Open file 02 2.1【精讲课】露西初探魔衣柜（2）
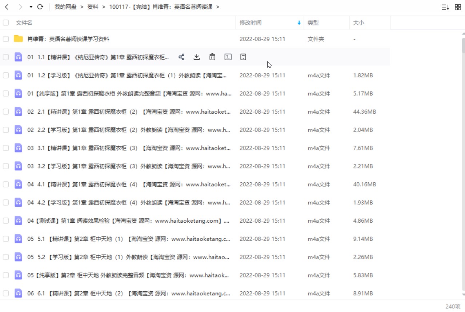This screenshot has width=465, height=312. coord(129,112)
